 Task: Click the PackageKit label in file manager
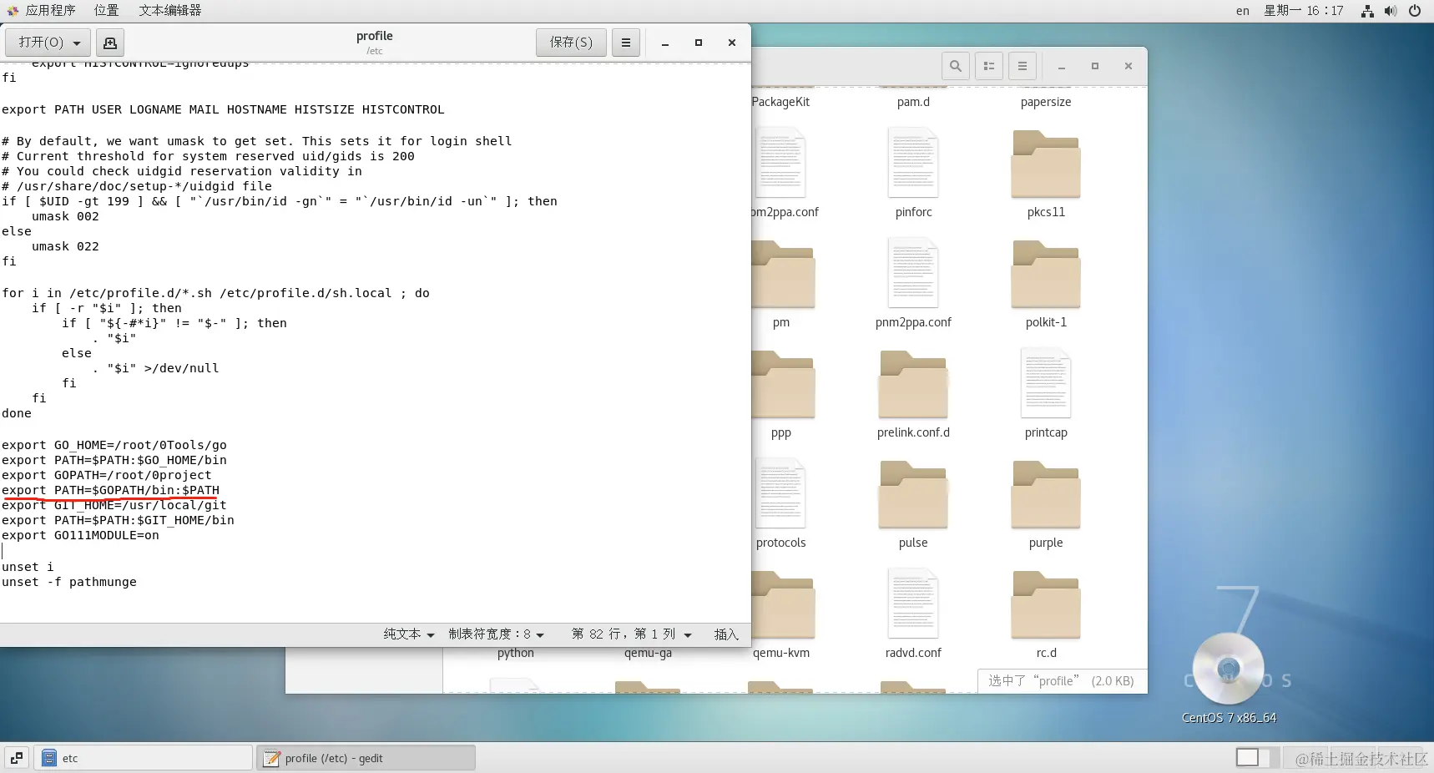pos(780,102)
